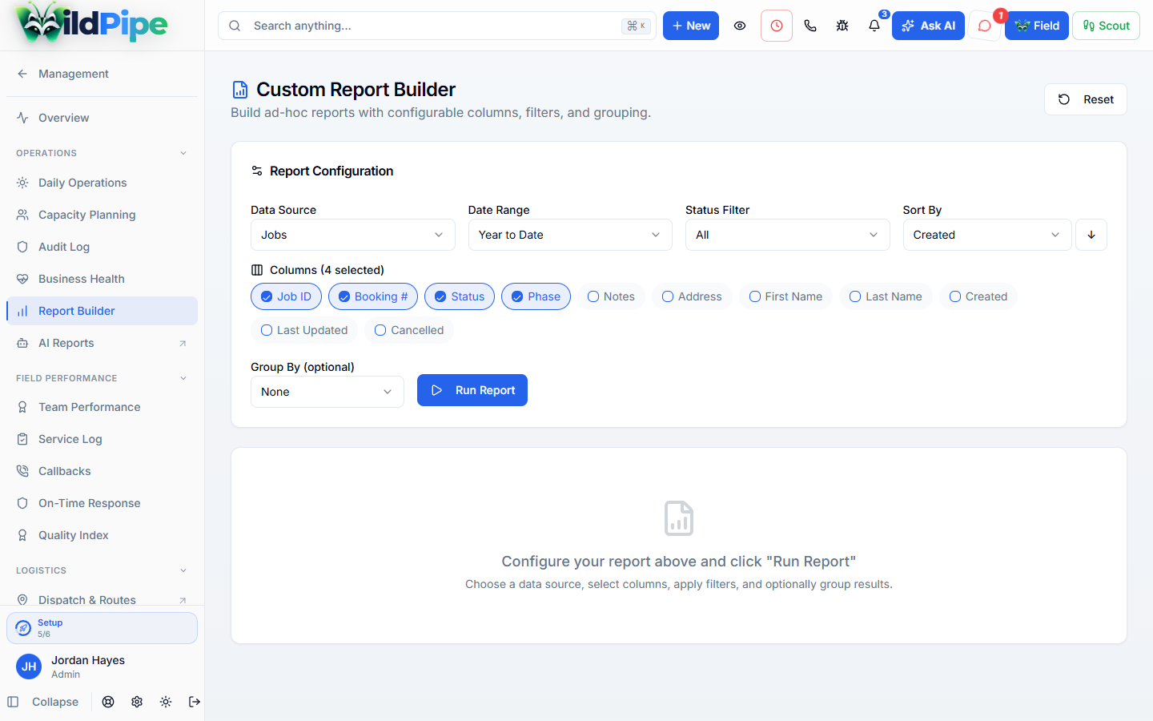Click the Report Configuration sliders icon

pyautogui.click(x=257, y=171)
